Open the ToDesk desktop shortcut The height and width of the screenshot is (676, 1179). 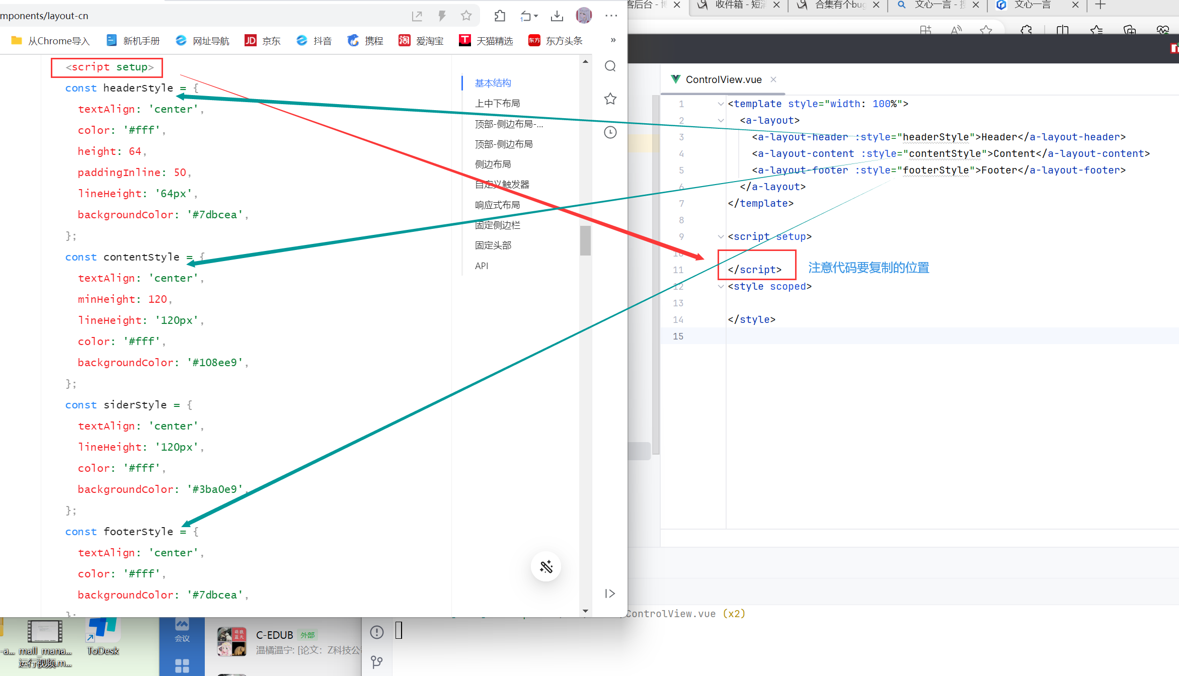click(103, 636)
